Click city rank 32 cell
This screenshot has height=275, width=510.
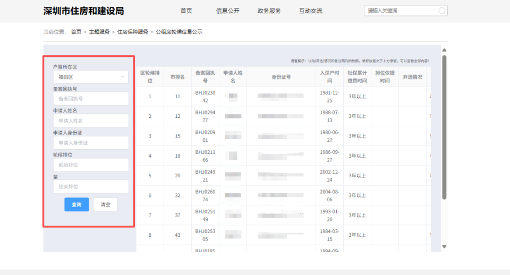[177, 195]
